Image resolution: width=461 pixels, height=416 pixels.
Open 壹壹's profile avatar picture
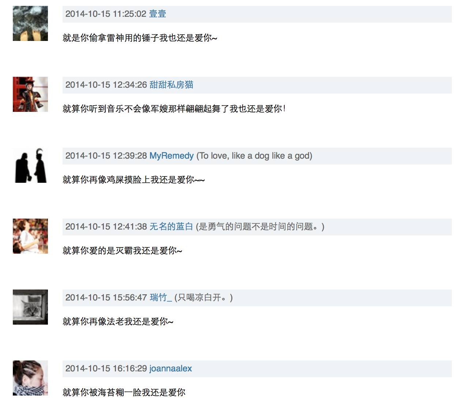tap(30, 23)
